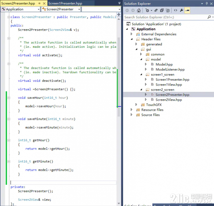Click the pin icon on Screen2Presenter.hpp tab
This screenshot has height=206, width=214.
(x=39, y=3)
